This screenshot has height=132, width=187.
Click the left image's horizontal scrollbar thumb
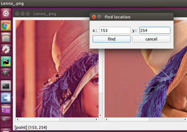39,119
